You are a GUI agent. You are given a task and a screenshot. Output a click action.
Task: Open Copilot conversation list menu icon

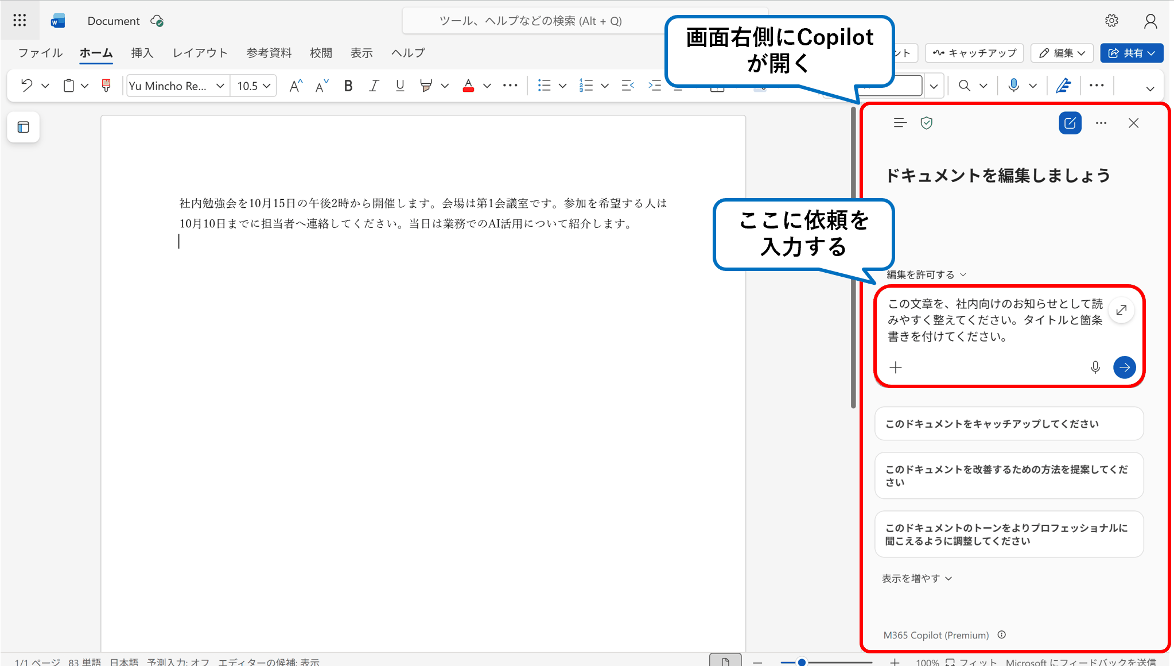click(900, 123)
